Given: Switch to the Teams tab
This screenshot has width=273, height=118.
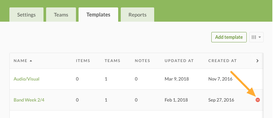Looking at the screenshot, I should (61, 15).
